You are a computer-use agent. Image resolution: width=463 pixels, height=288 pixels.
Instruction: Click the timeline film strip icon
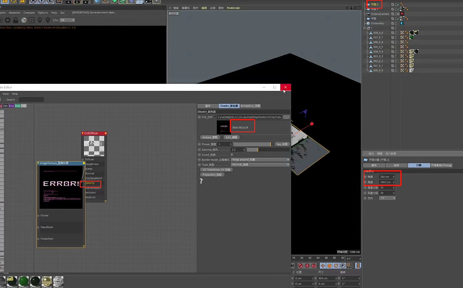pyautogui.click(x=358, y=266)
